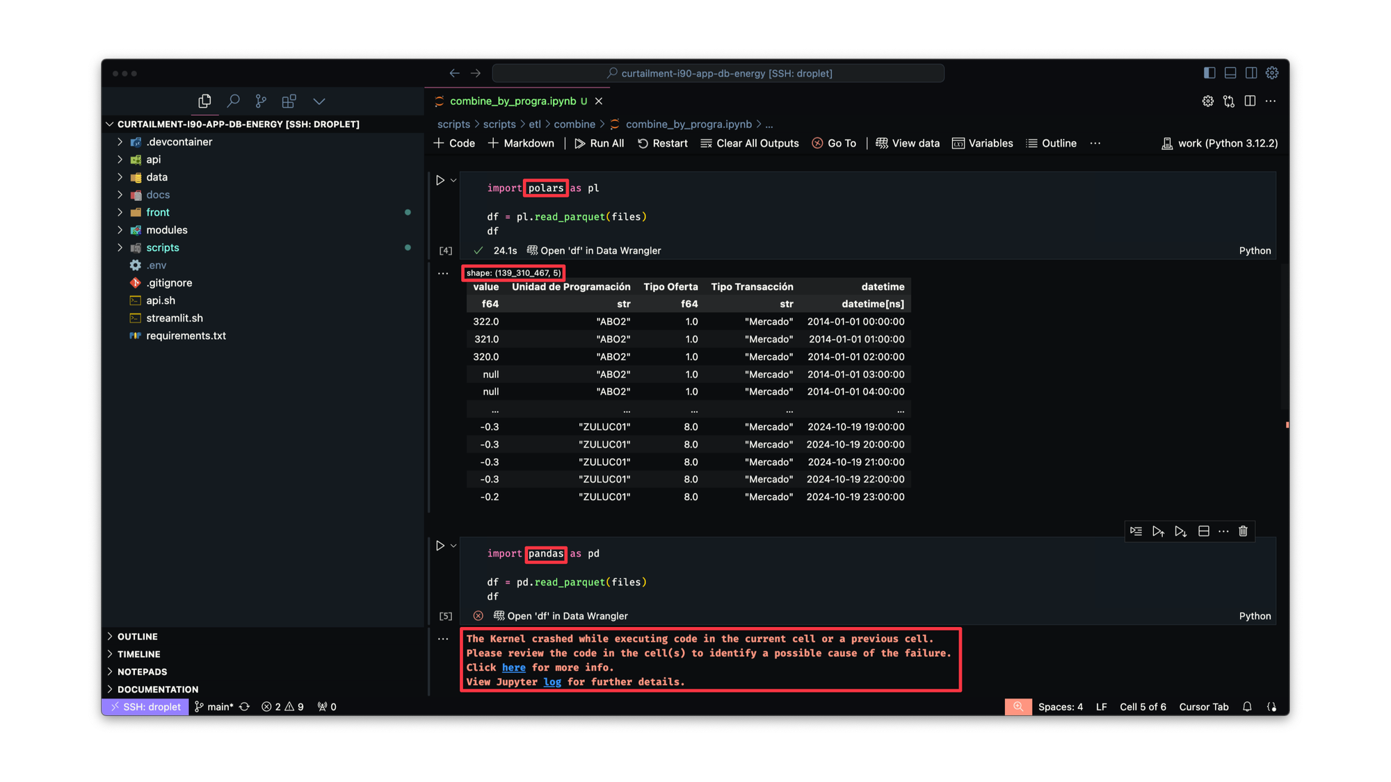
Task: Open the Source Control view icon
Action: (261, 101)
